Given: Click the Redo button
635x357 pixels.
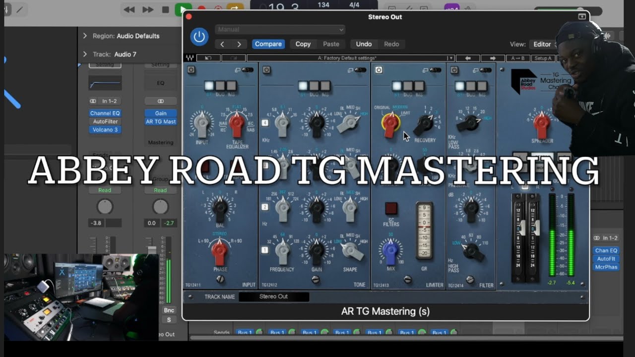Looking at the screenshot, I should click(391, 44).
